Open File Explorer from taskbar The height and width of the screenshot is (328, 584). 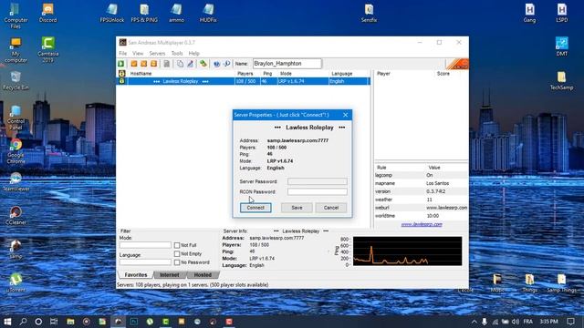point(70,322)
